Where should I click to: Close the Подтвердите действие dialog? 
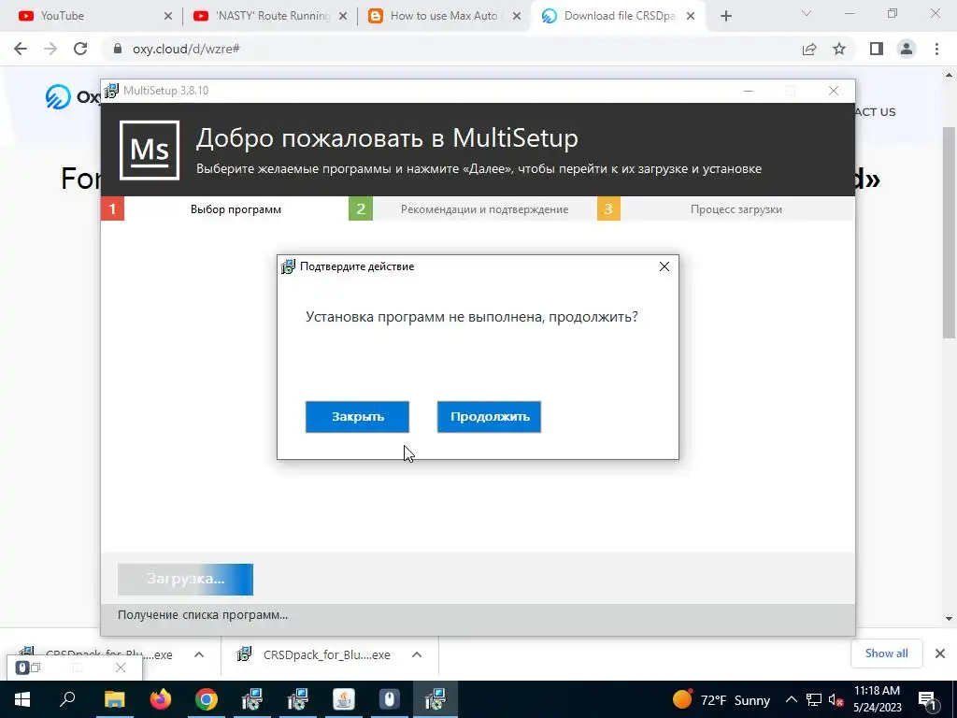coord(664,266)
